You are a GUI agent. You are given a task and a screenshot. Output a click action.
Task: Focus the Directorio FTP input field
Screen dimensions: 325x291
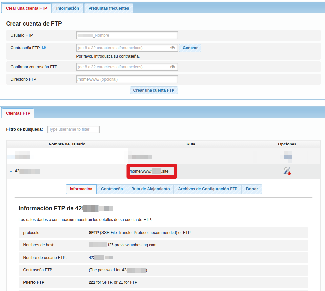[127, 79]
